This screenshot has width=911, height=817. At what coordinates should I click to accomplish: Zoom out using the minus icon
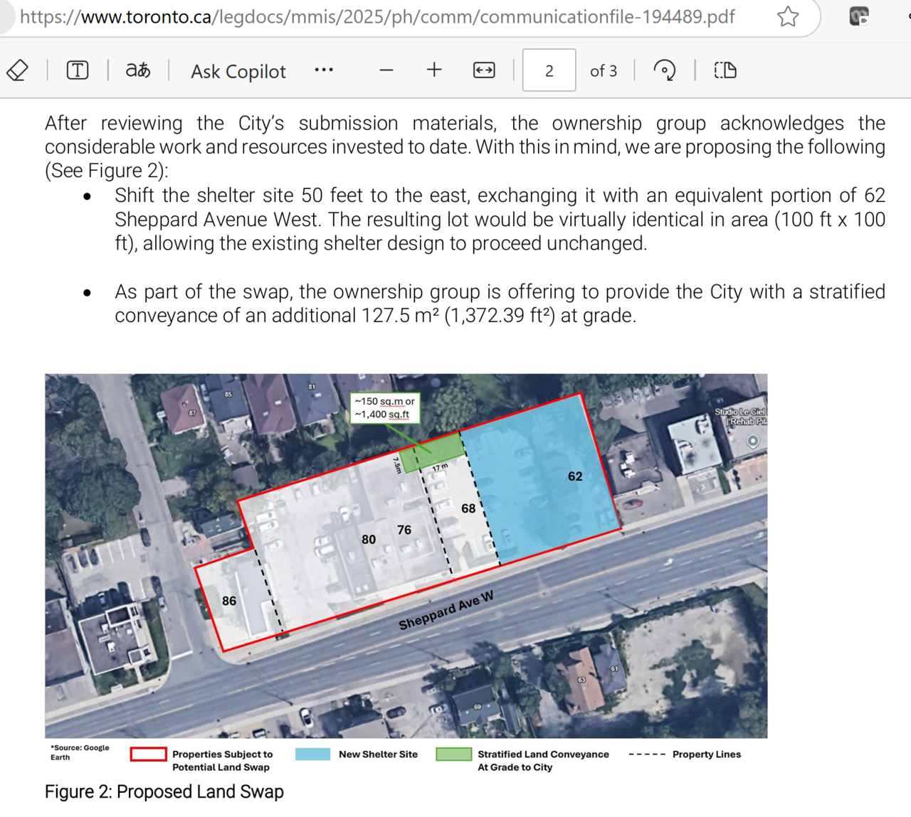386,70
